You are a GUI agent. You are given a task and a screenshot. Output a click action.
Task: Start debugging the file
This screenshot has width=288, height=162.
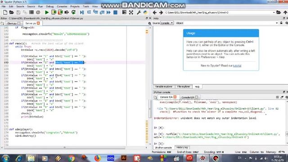(x=82, y=13)
